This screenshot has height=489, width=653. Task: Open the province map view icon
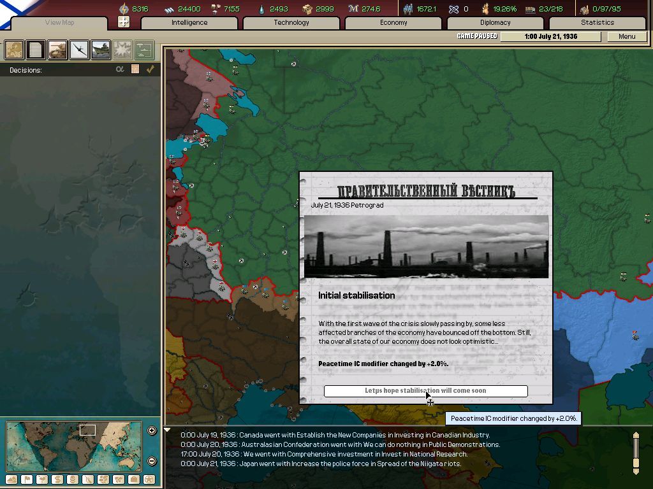(14, 50)
